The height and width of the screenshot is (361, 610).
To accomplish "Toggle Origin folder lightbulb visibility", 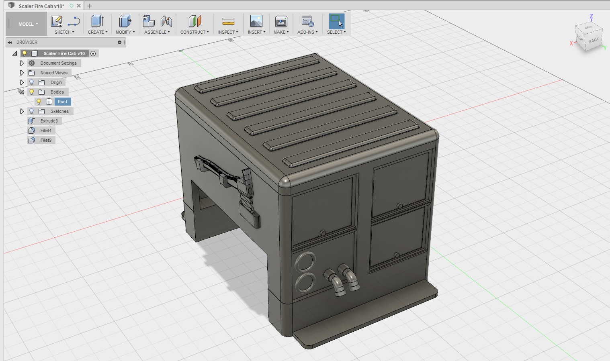I will point(31,82).
